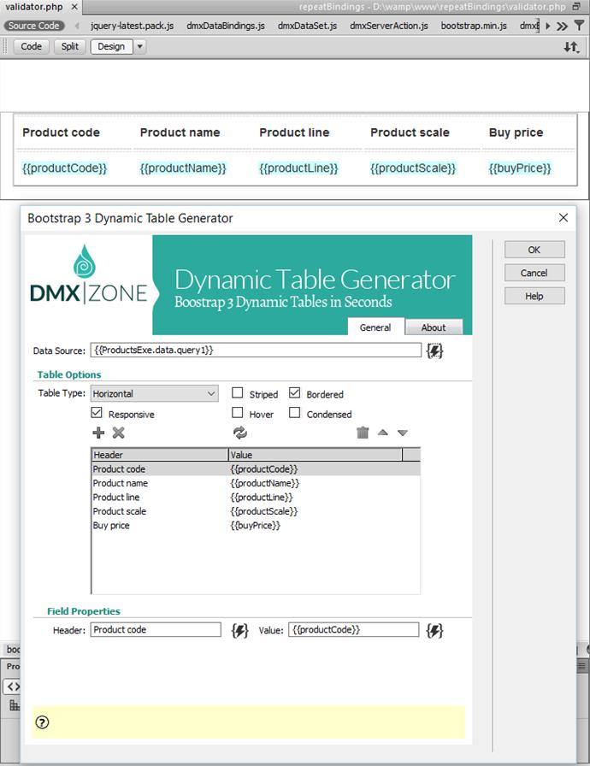Uncheck the Bordered checkbox

click(x=294, y=392)
